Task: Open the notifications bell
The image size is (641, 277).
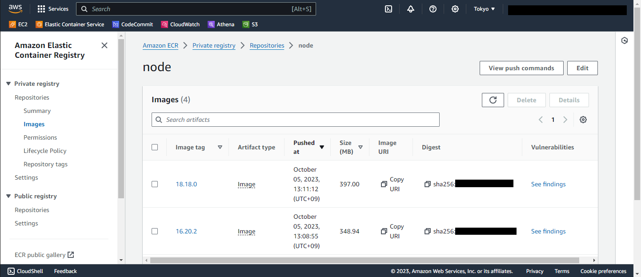Action: [411, 9]
